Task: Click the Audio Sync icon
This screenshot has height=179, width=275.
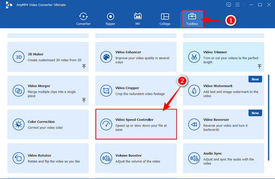Action: [x=194, y=158]
